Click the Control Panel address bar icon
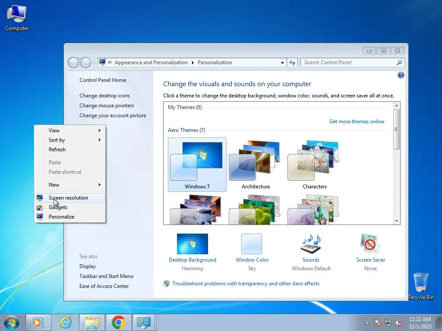This screenshot has height=331, width=442. coord(102,62)
